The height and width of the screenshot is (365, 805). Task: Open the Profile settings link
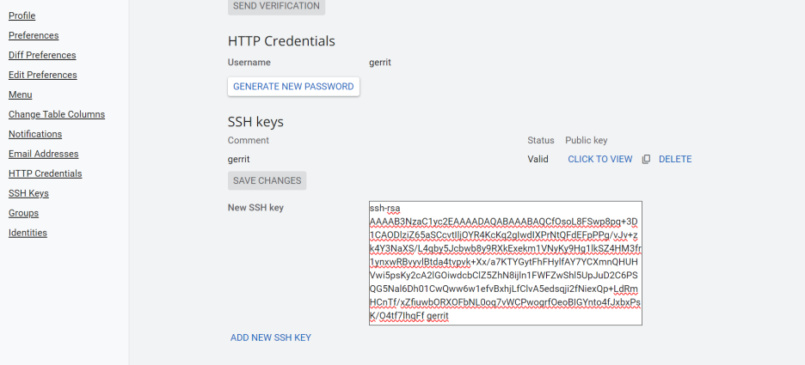point(22,16)
